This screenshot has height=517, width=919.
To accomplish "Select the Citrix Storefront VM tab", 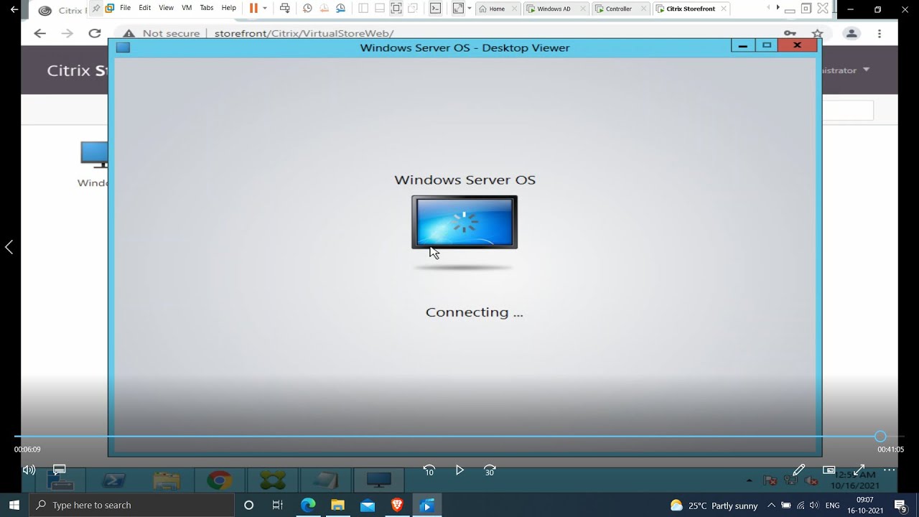I will 690,9.
